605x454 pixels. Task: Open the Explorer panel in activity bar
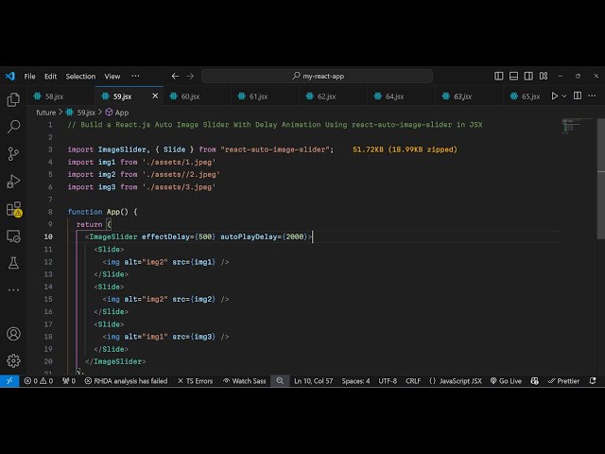13,99
